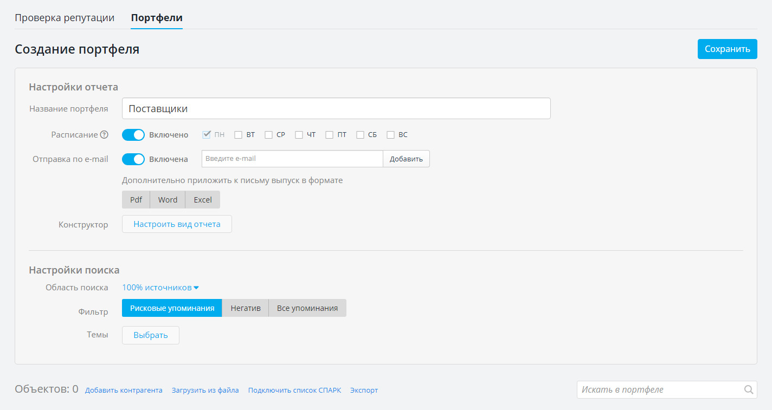The height and width of the screenshot is (410, 772).
Task: Click Подключить список СПАРК link
Action: [x=294, y=390]
